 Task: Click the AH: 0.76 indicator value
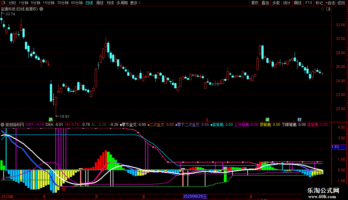72,125
